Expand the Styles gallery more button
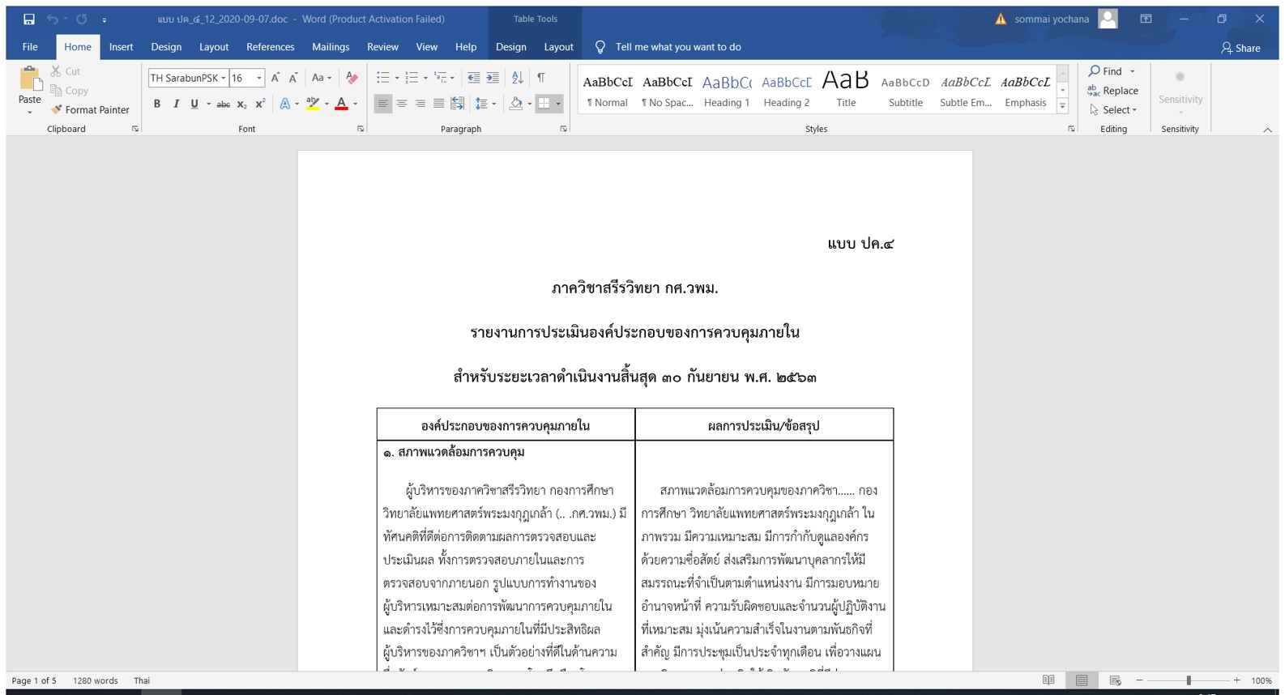 [x=1062, y=107]
